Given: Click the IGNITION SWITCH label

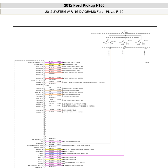Looking at the screenshot, I should [x=96, y=34].
